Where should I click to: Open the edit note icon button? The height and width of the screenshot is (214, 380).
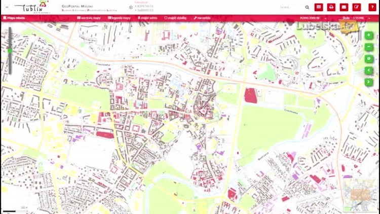click(x=357, y=7)
